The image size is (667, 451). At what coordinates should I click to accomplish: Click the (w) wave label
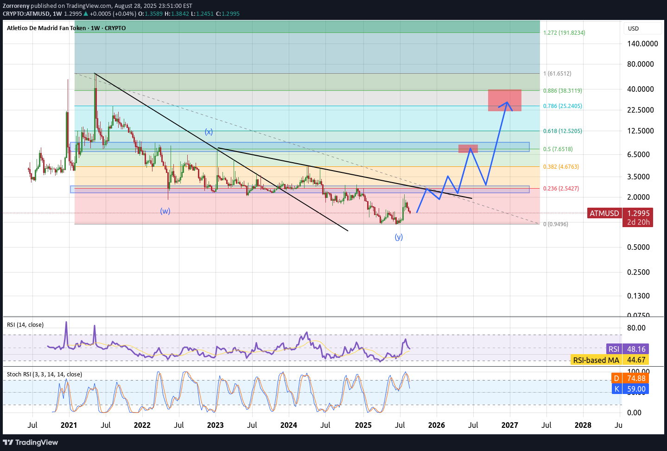point(165,211)
